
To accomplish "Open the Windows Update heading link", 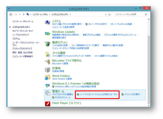I will (x=63, y=32).
